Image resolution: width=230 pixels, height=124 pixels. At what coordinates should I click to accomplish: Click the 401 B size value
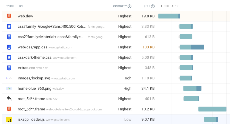(x=150, y=99)
